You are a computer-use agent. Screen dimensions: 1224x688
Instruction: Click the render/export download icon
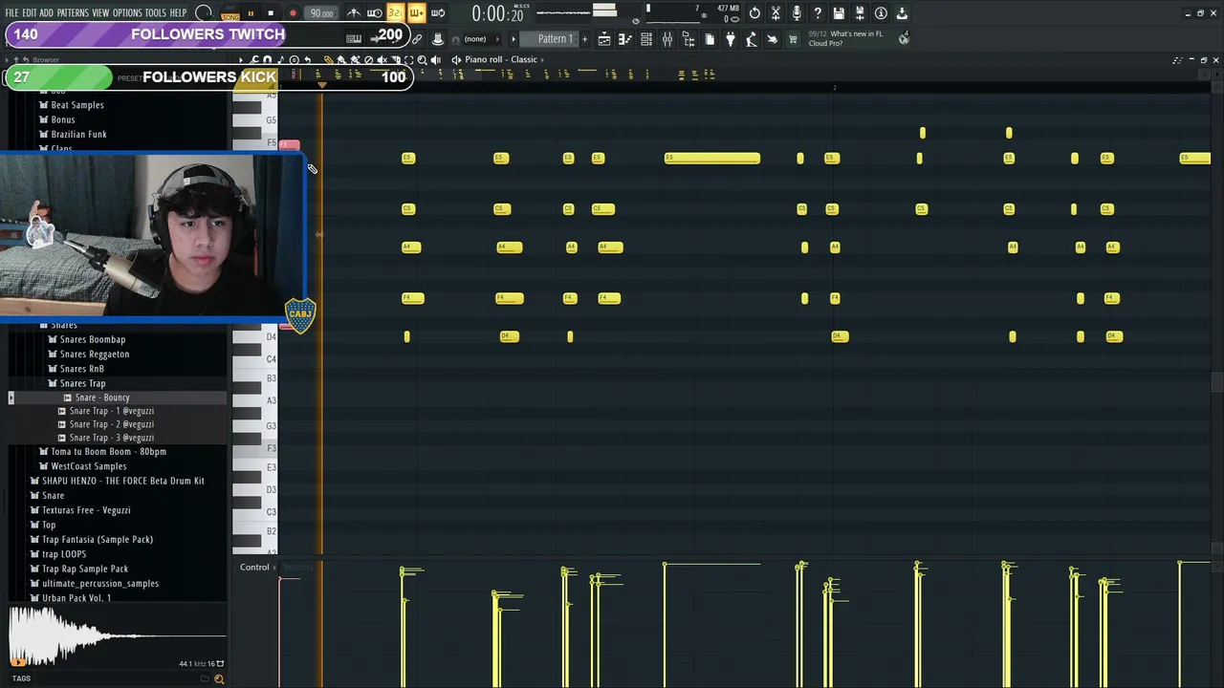(902, 13)
